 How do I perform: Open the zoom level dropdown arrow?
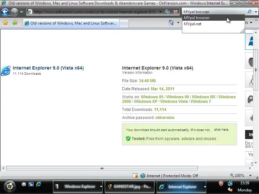click(250, 176)
